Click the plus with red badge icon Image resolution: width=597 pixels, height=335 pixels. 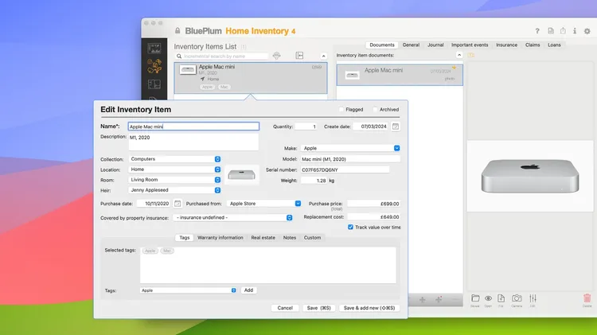click(x=439, y=300)
